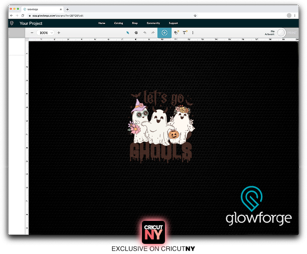Open the browser profile avatar
307x254 pixels.
coord(289,16)
